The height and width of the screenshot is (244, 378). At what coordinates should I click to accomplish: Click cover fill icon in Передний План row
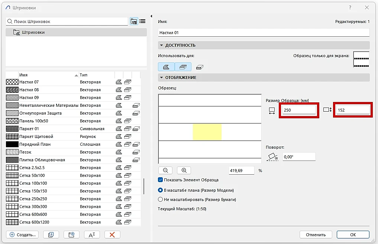pos(127,144)
